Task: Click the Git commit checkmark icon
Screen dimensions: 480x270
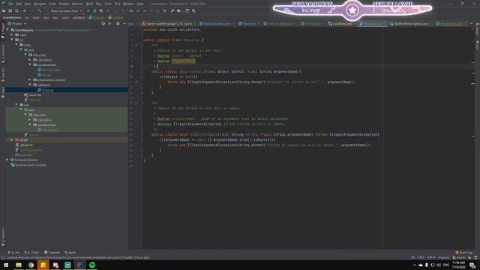Action: 145,10
